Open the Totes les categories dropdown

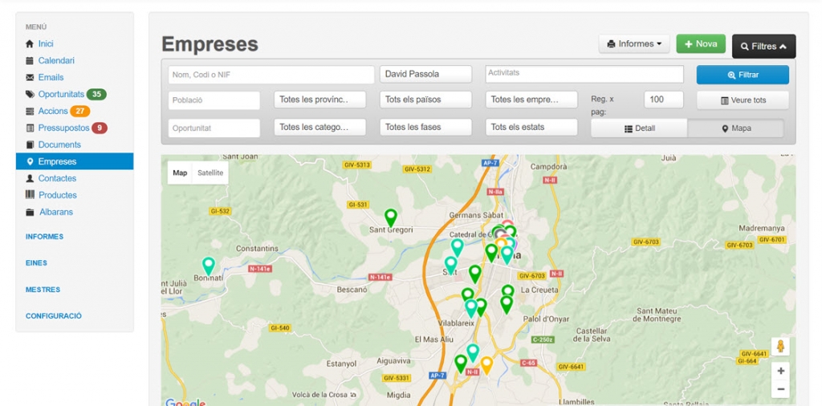[x=319, y=128]
